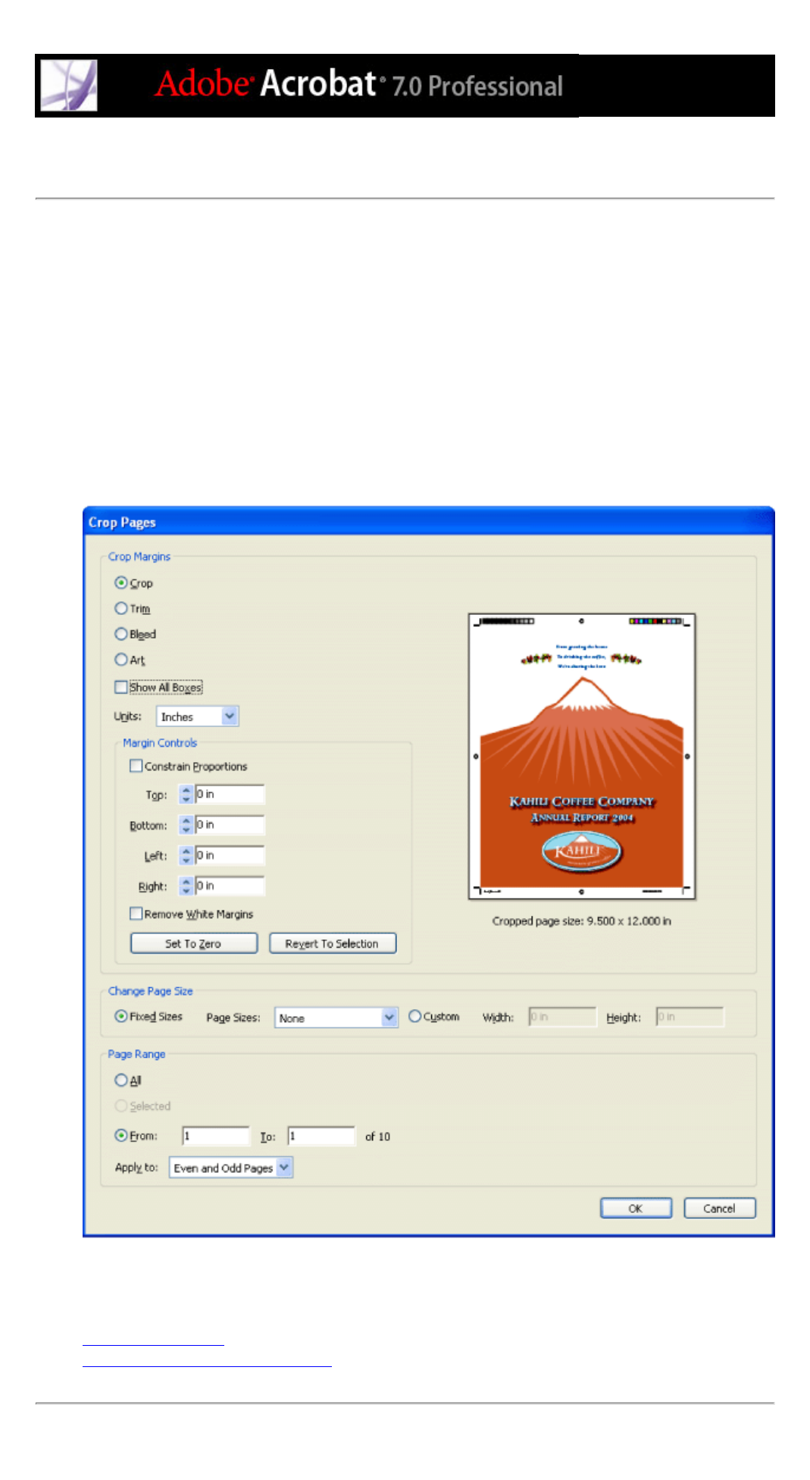The image size is (810, 1480).
Task: Confirm the crop with OK button
Action: click(x=636, y=1208)
